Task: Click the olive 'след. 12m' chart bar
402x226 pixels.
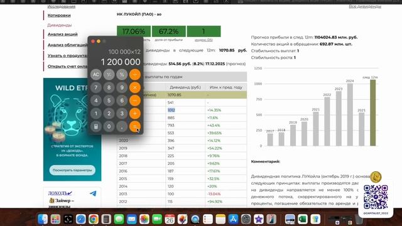Action: [x=372, y=113]
